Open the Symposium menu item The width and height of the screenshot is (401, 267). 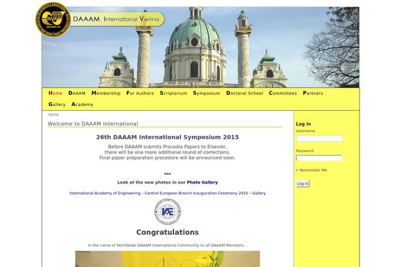click(x=207, y=93)
